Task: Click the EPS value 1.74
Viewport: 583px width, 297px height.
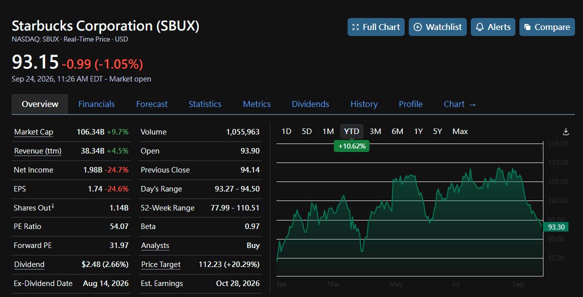Action: pos(95,188)
